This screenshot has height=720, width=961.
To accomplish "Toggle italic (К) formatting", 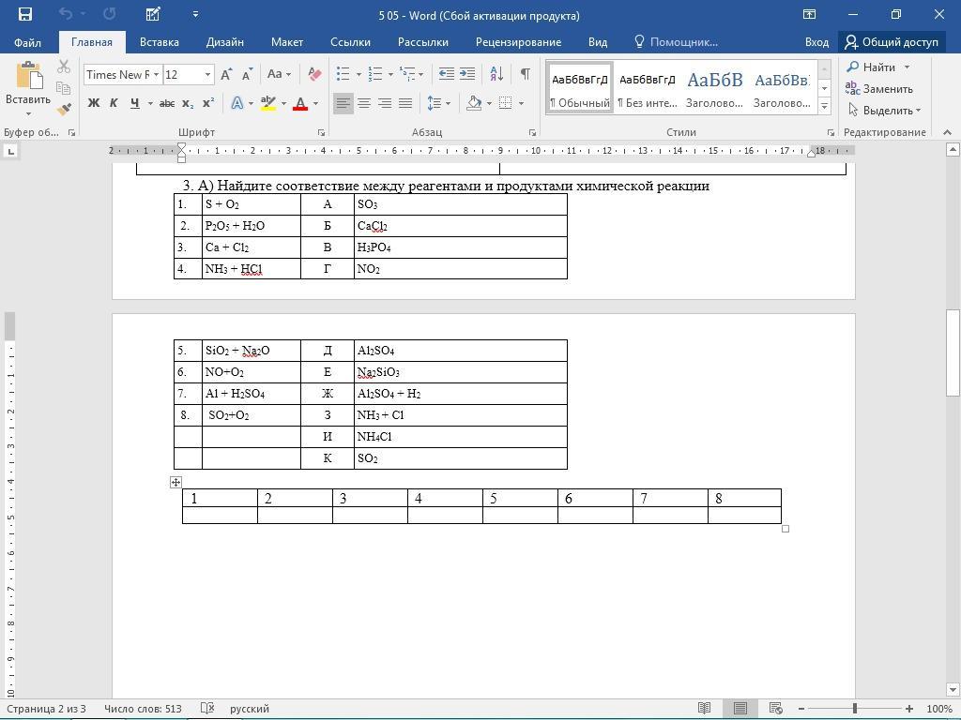I will coord(114,103).
